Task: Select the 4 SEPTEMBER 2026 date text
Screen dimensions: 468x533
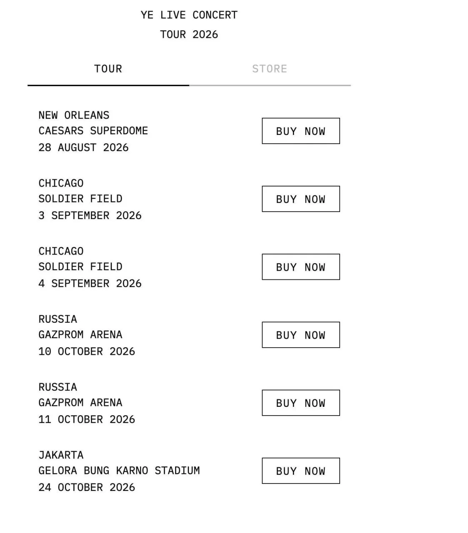Action: click(90, 284)
